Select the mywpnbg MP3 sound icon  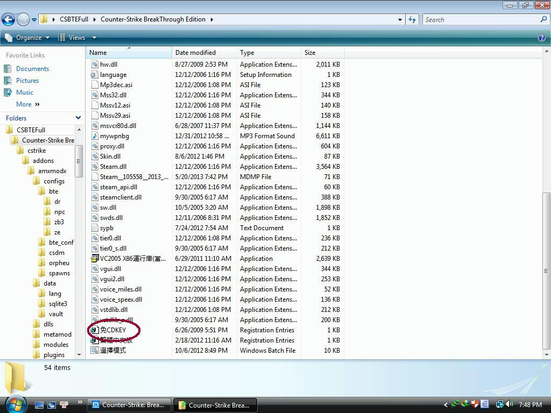pyautogui.click(x=95, y=136)
